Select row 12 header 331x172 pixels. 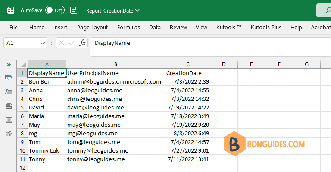[x=22, y=168]
